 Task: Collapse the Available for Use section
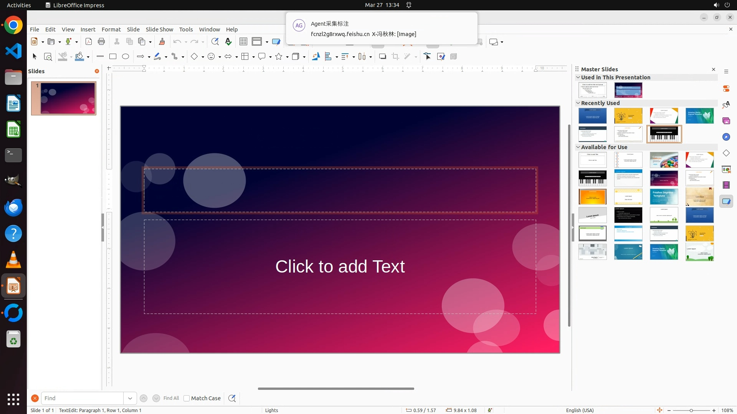pyautogui.click(x=578, y=147)
